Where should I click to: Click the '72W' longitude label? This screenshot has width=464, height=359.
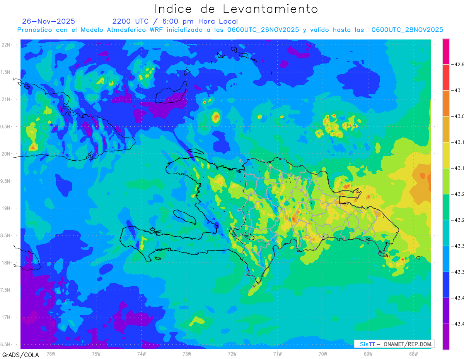click(232, 354)
